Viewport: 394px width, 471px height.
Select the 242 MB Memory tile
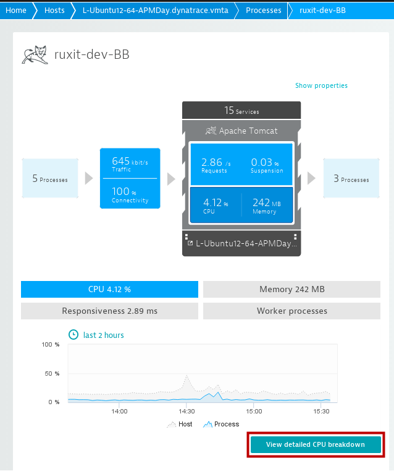tap(267, 205)
